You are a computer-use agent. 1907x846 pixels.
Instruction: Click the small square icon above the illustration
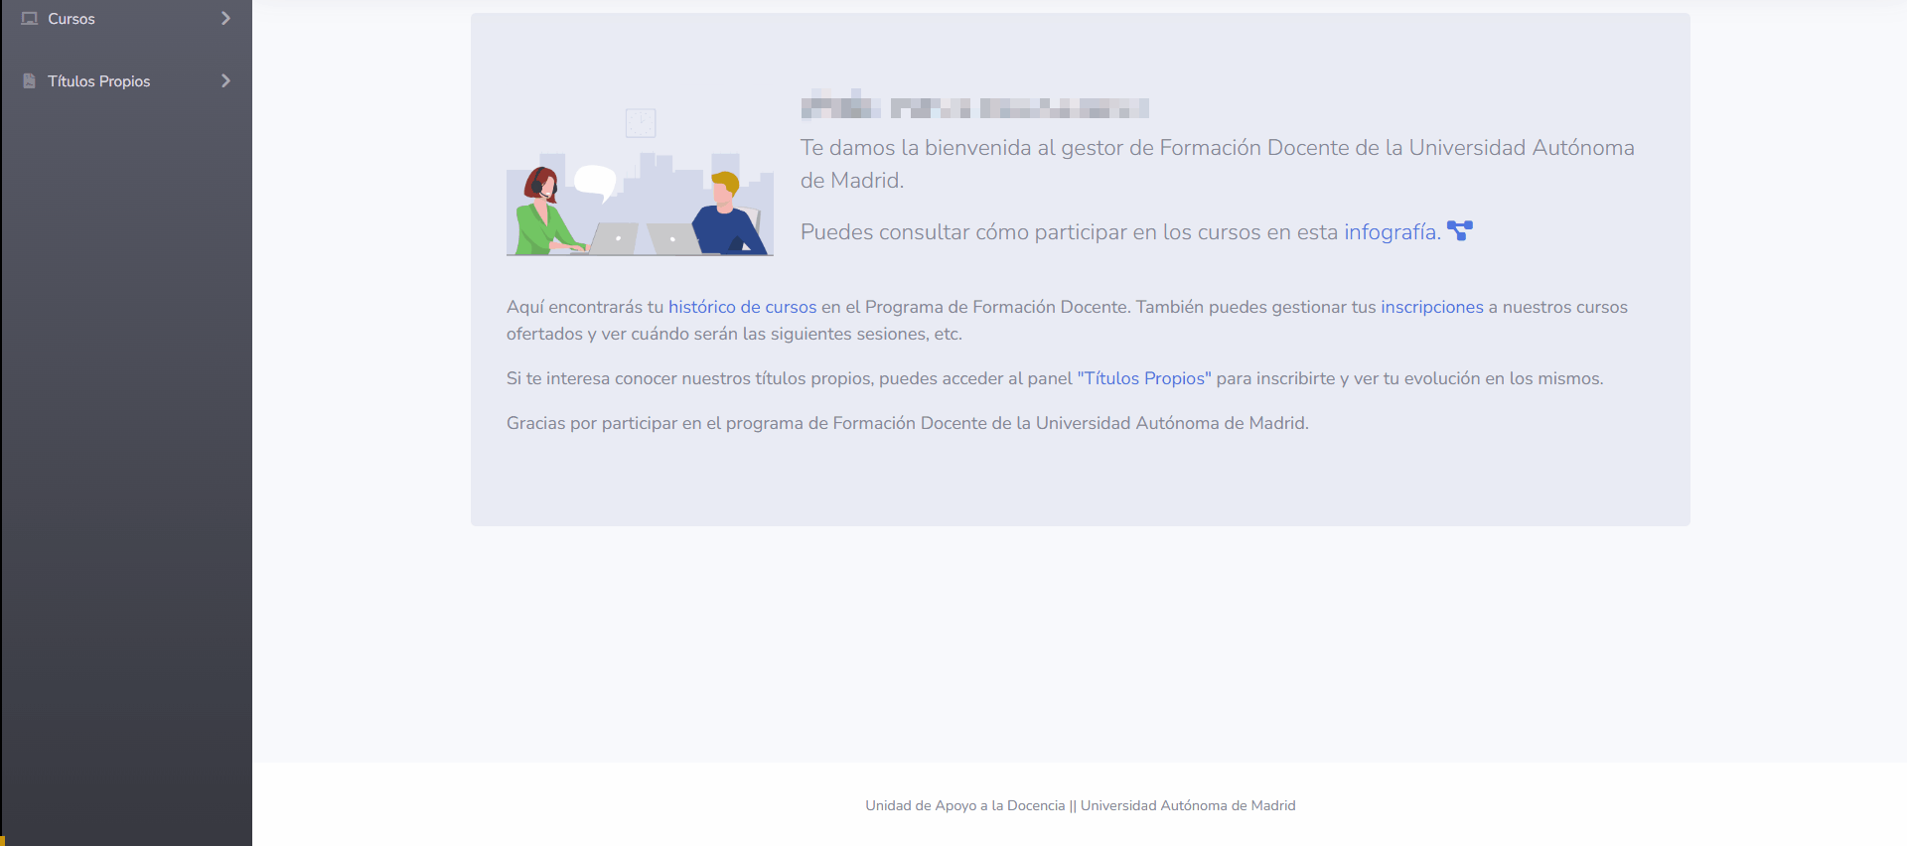coord(641,123)
